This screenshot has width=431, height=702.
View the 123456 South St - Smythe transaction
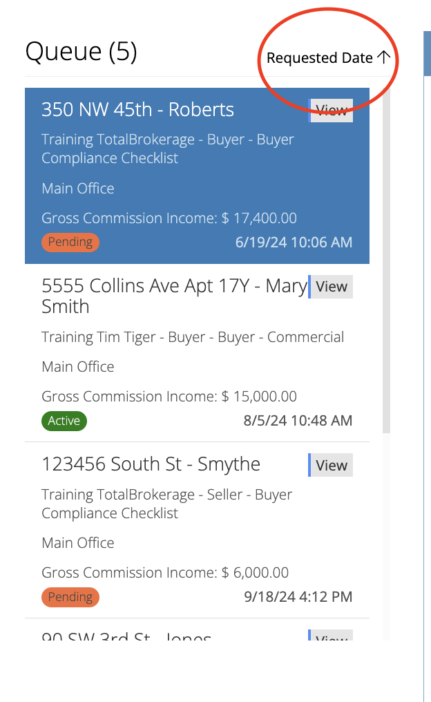tap(331, 465)
